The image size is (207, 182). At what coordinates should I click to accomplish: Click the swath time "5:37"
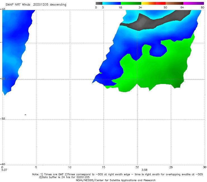coord(4,170)
